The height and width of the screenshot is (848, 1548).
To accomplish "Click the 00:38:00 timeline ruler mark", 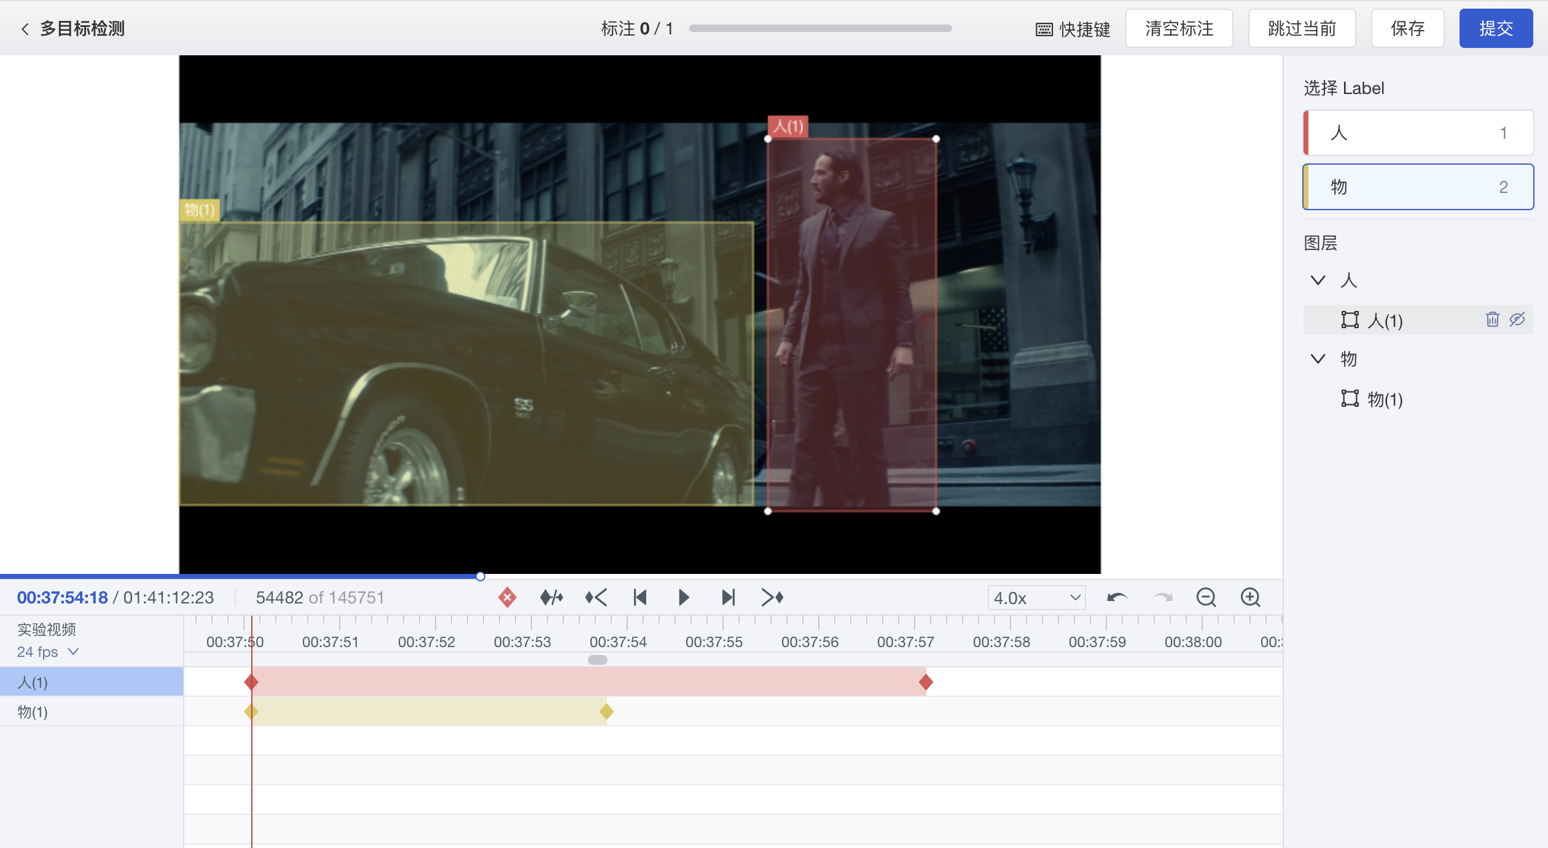I will pos(1193,642).
